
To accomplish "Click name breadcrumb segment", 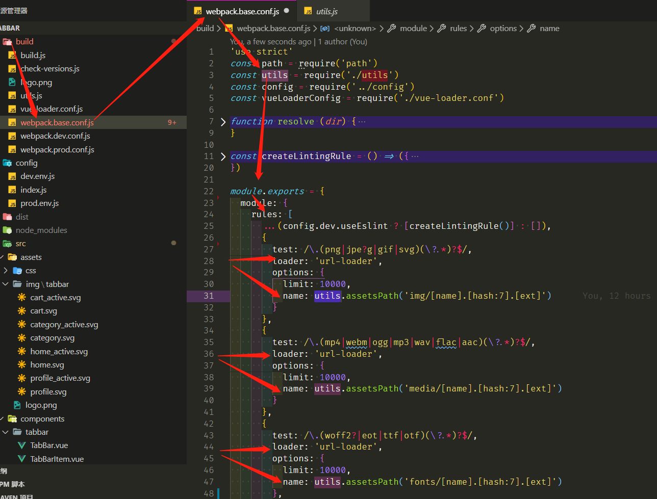I will coord(550,29).
